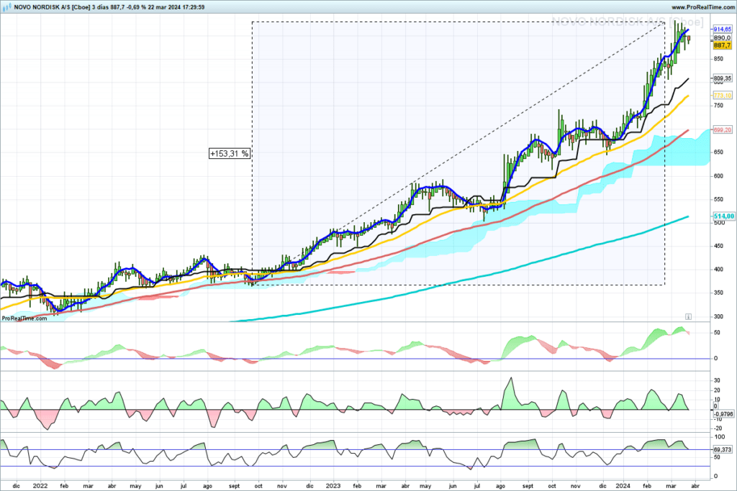This screenshot has width=737, height=491.
Task: Select the +153,31 % measurement label
Action: click(230, 154)
